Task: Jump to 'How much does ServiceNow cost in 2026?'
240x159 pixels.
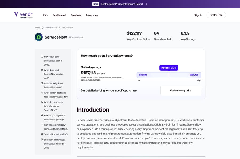Action: [53, 61]
